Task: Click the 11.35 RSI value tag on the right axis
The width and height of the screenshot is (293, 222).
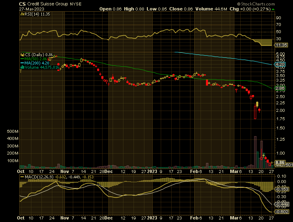Action: click(281, 45)
